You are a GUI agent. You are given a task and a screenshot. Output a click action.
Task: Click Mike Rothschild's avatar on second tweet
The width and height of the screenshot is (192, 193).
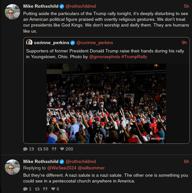[x=12, y=167]
